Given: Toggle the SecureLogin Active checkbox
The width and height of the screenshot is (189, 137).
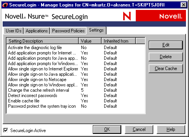Looking at the screenshot, I should point(6,130).
